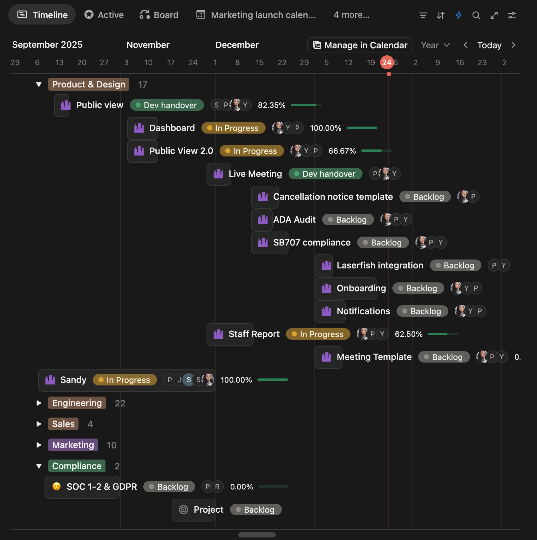Click the SOC 1-2 & GDPR emoji icon

tap(57, 487)
